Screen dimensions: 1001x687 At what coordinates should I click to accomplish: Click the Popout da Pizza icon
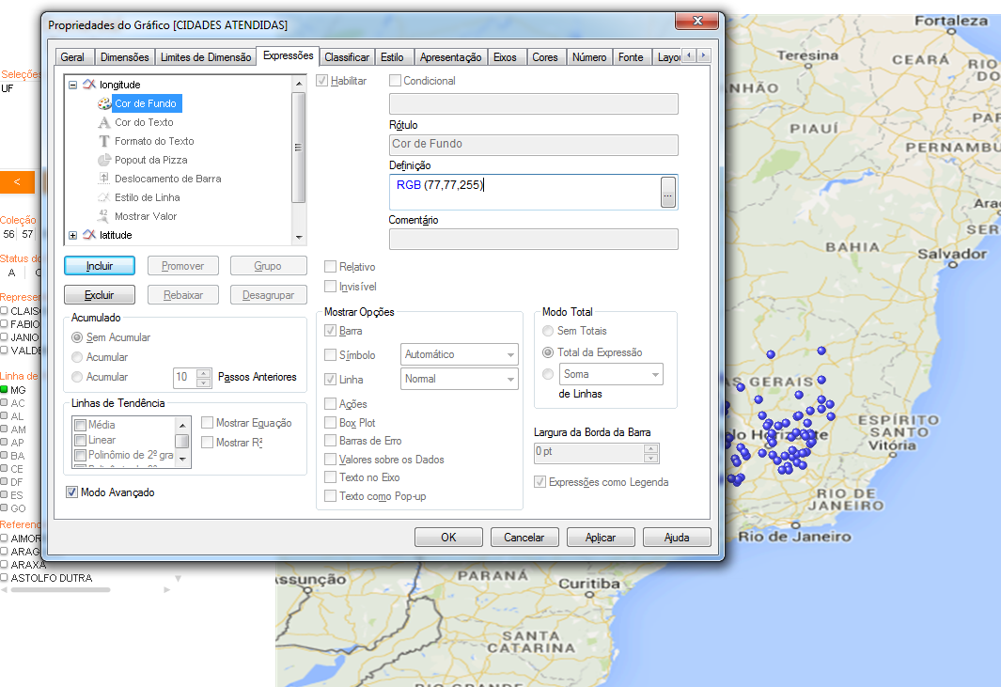click(x=104, y=160)
